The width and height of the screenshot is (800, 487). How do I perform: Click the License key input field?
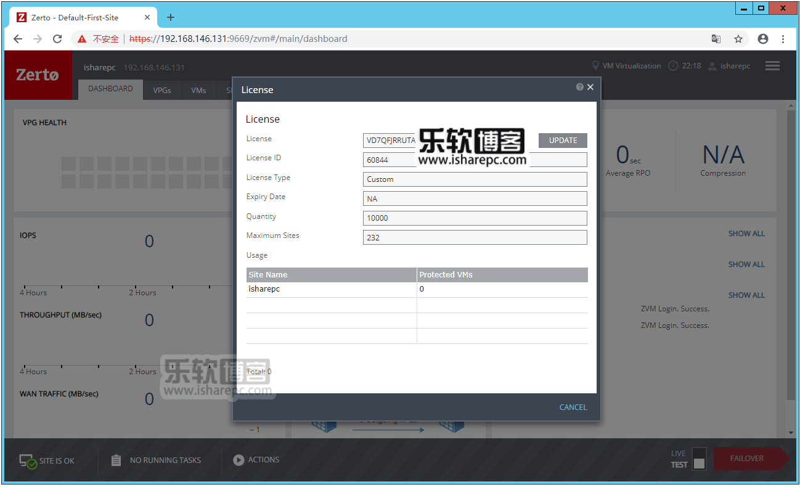point(390,141)
